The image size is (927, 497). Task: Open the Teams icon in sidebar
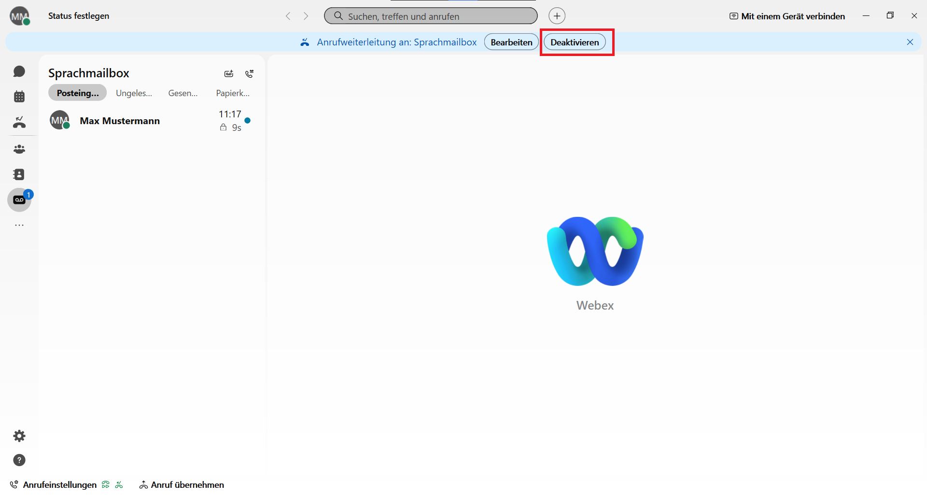click(19, 149)
